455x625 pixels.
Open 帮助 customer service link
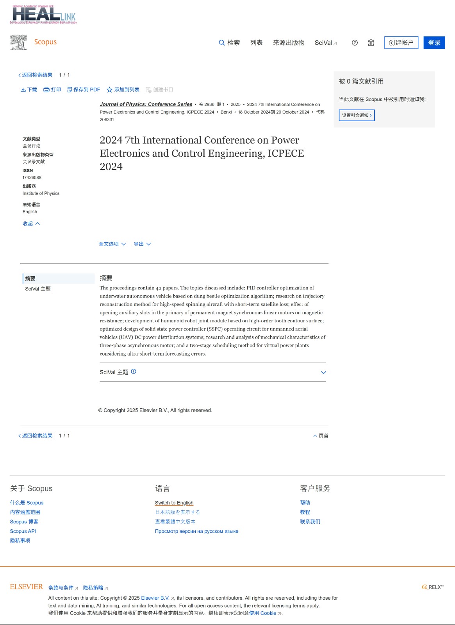pos(305,503)
